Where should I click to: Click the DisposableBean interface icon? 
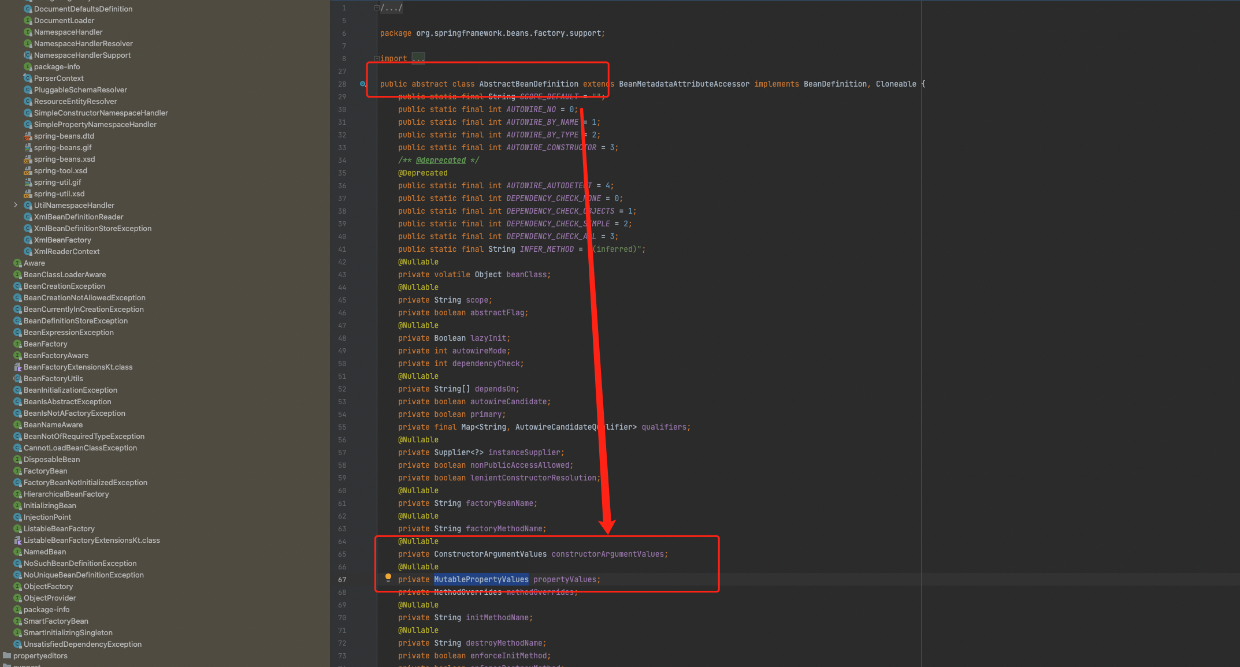pyautogui.click(x=17, y=459)
